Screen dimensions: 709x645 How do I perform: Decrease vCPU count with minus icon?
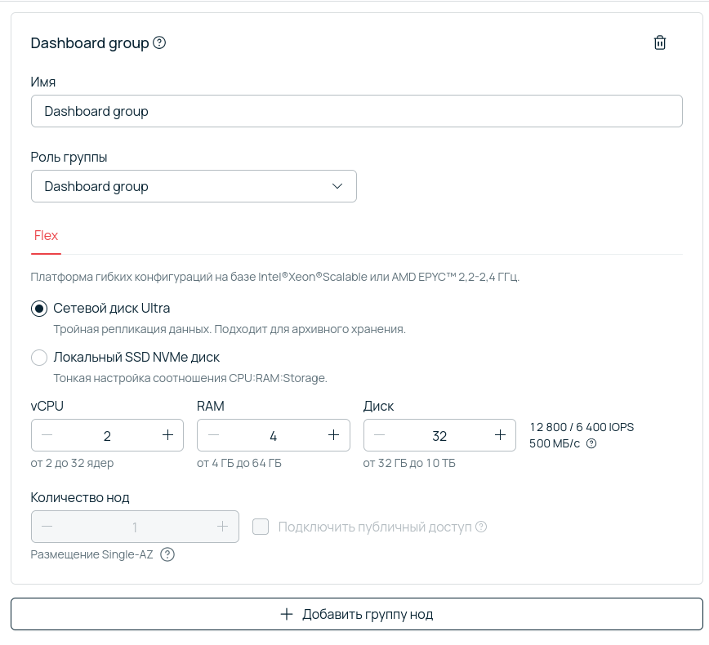47,435
